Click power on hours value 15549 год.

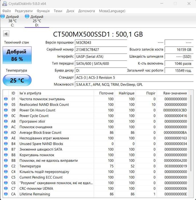(179, 71)
